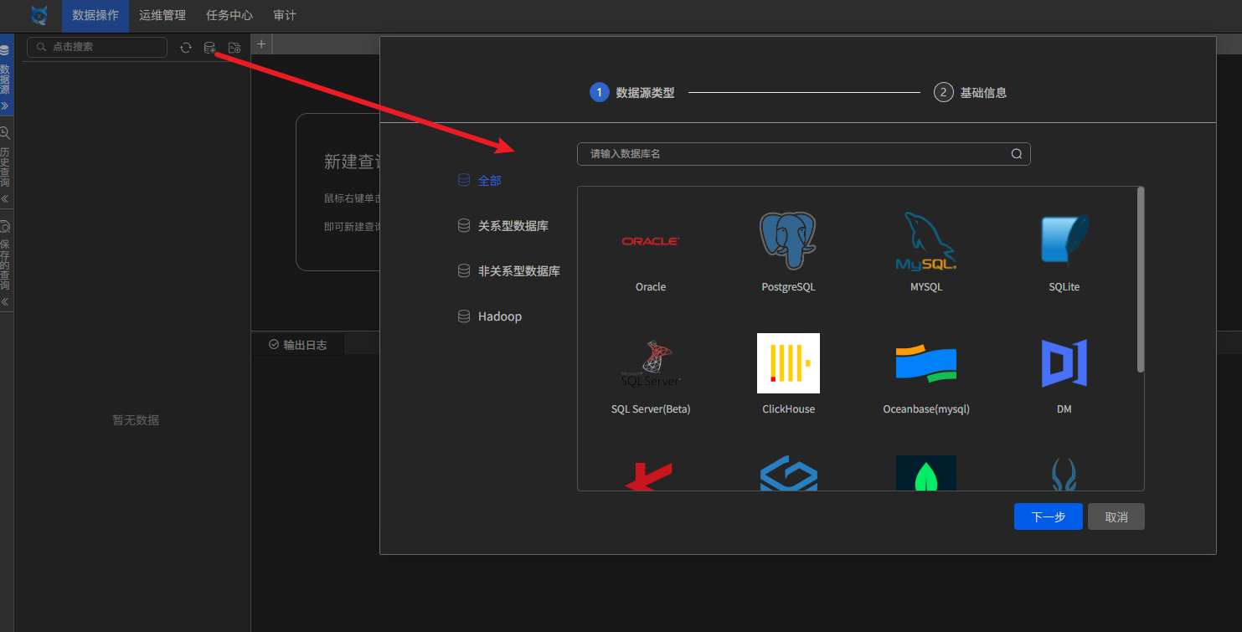Choose the DM database type
The image size is (1242, 632).
pyautogui.click(x=1064, y=375)
